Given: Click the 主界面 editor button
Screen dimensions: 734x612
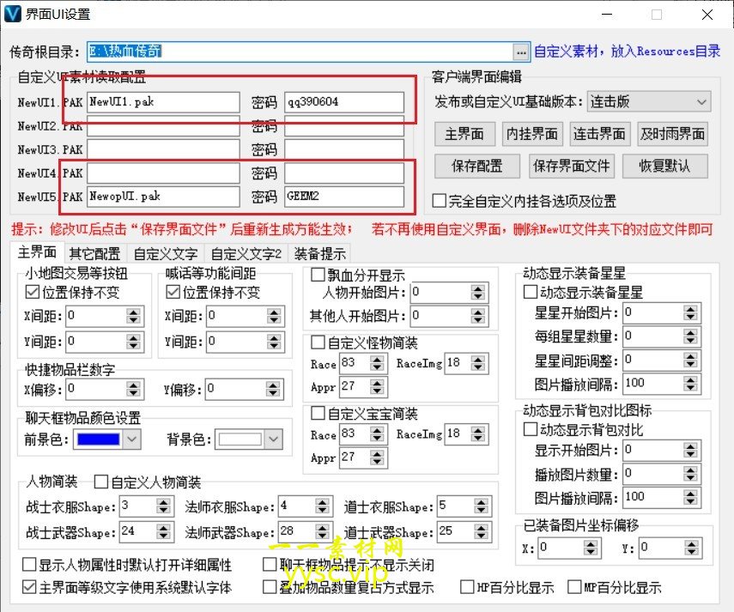Looking at the screenshot, I should pyautogui.click(x=464, y=134).
